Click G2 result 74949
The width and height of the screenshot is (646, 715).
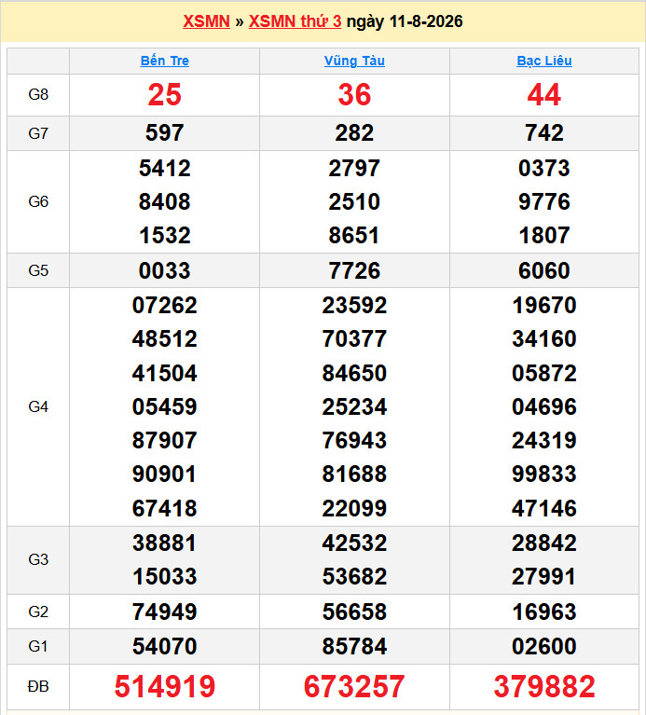(x=165, y=612)
